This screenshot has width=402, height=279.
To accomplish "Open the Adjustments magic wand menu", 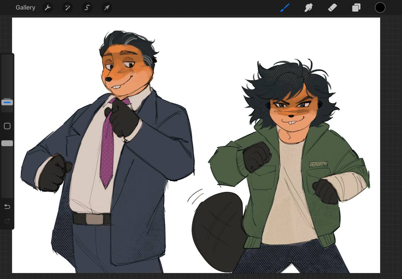I will [67, 7].
